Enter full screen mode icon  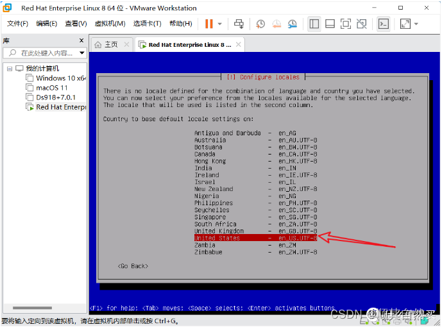point(346,24)
